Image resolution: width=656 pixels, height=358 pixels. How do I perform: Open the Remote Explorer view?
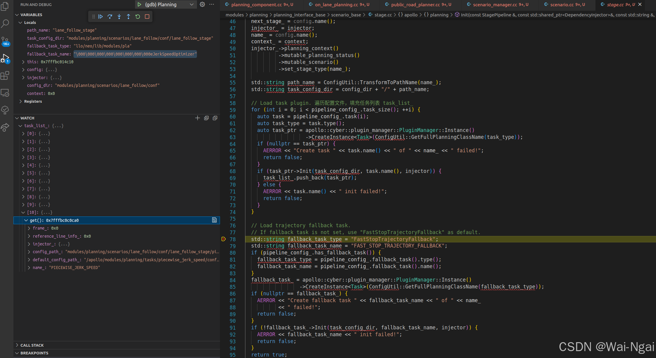pos(5,93)
